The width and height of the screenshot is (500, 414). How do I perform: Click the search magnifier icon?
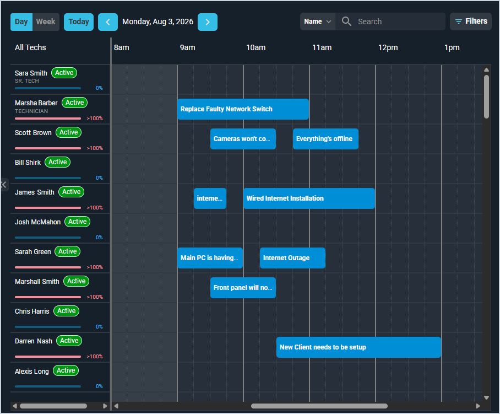point(346,21)
